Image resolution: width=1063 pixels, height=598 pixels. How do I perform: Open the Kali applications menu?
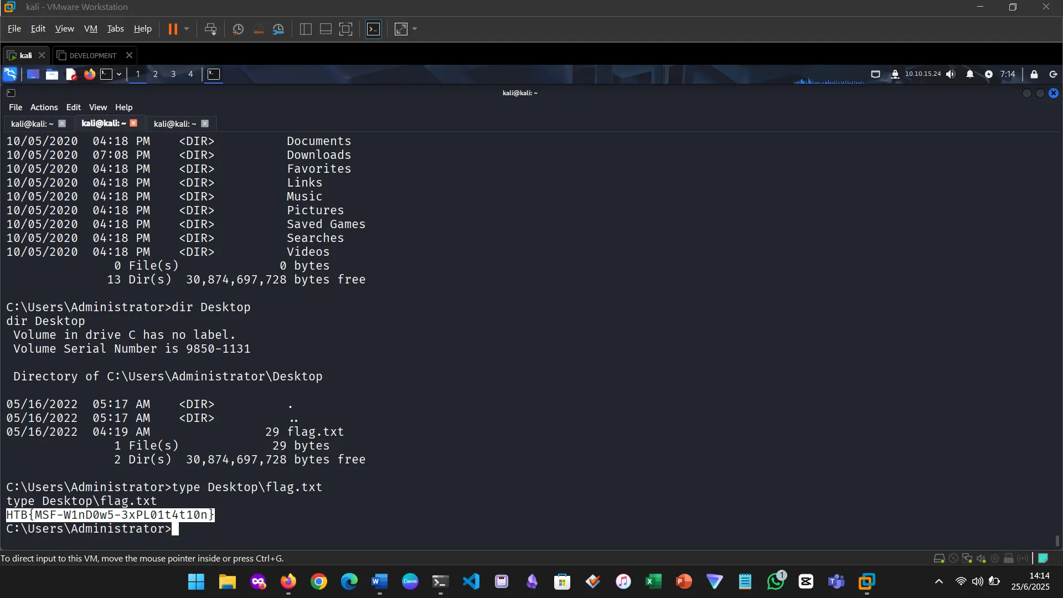coord(10,74)
